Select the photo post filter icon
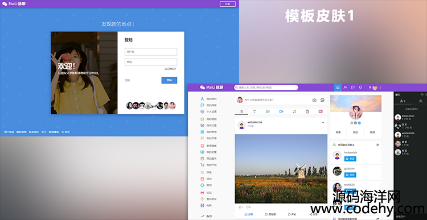 click(268, 111)
